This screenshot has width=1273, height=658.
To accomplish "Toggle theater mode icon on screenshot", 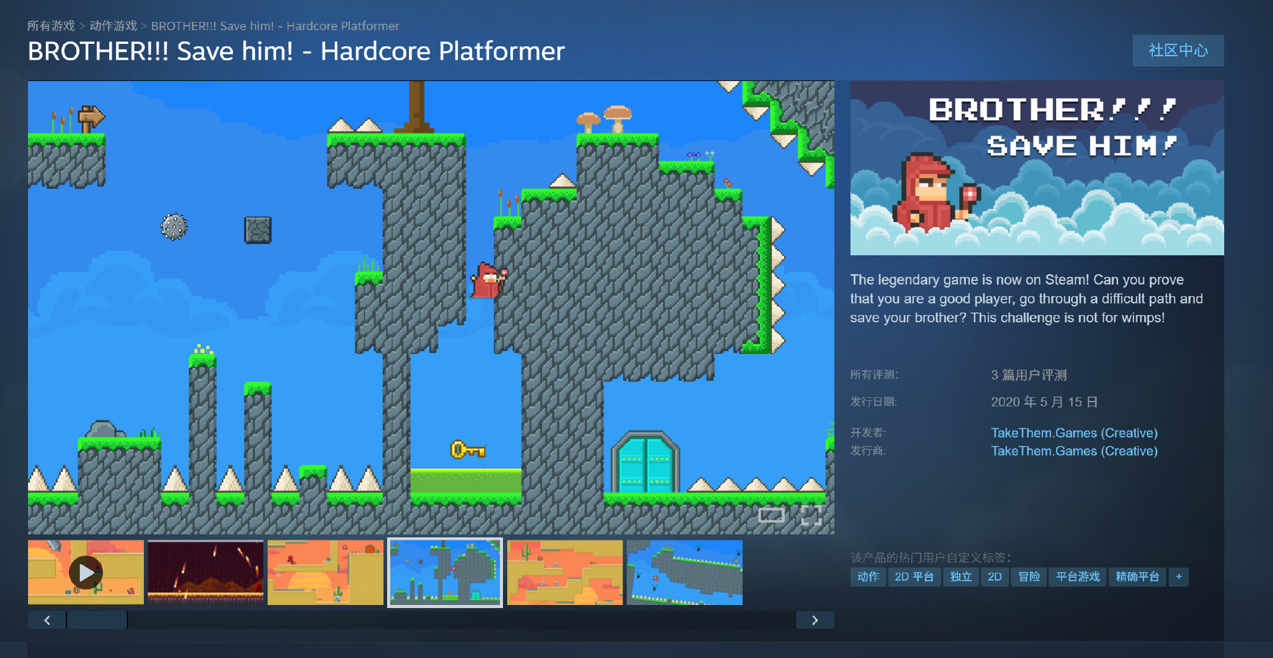I will [771, 515].
